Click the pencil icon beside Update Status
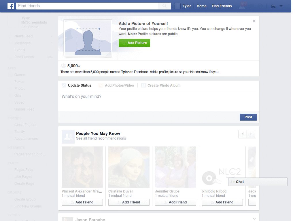 click(64, 85)
